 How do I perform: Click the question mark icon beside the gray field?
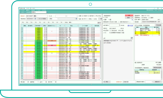76,19
